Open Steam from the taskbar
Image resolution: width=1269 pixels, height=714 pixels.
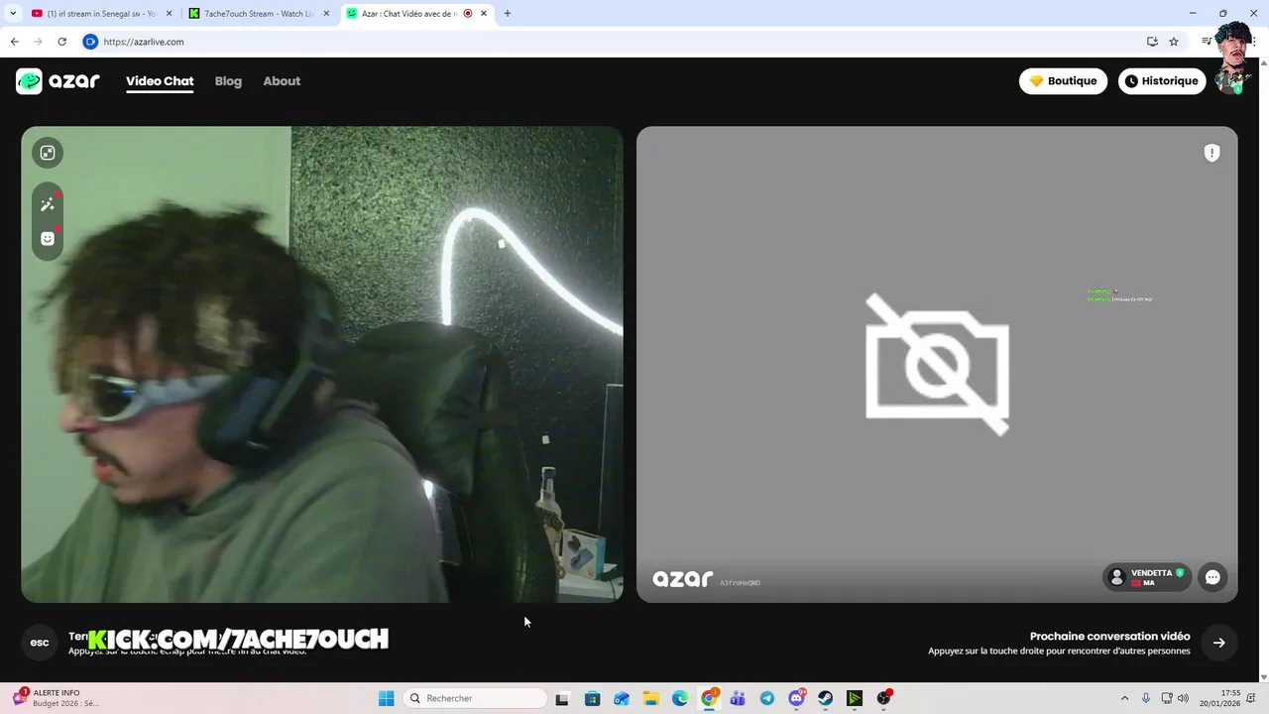[825, 698]
